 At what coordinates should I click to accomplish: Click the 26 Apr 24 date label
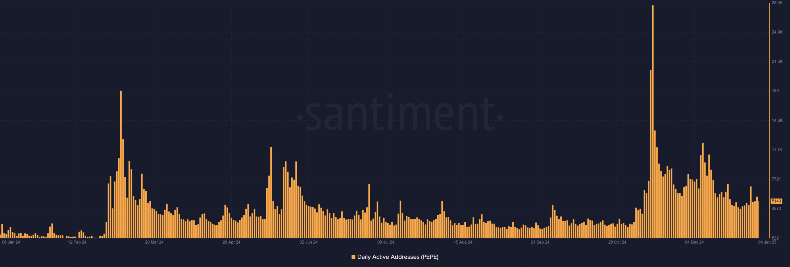(231, 242)
